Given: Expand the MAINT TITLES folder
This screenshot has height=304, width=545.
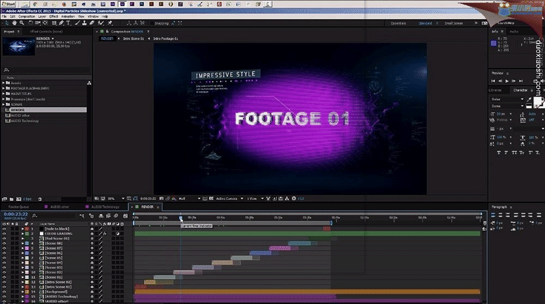Looking at the screenshot, I should click(x=3, y=93).
